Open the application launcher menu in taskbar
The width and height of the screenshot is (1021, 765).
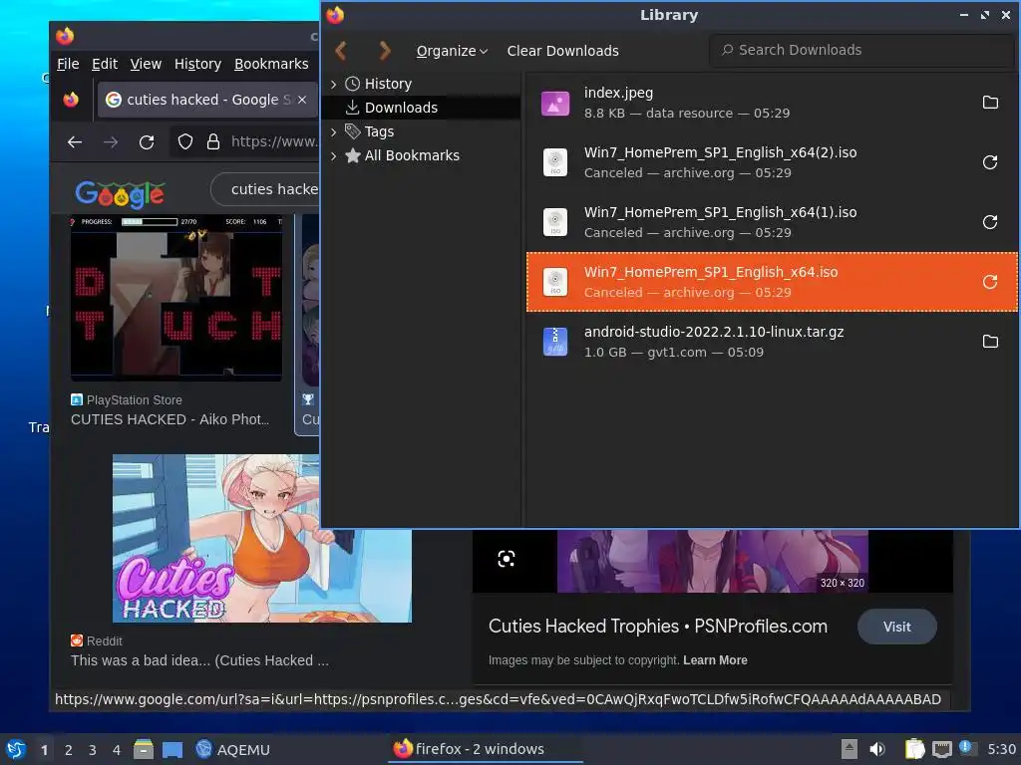coord(16,749)
